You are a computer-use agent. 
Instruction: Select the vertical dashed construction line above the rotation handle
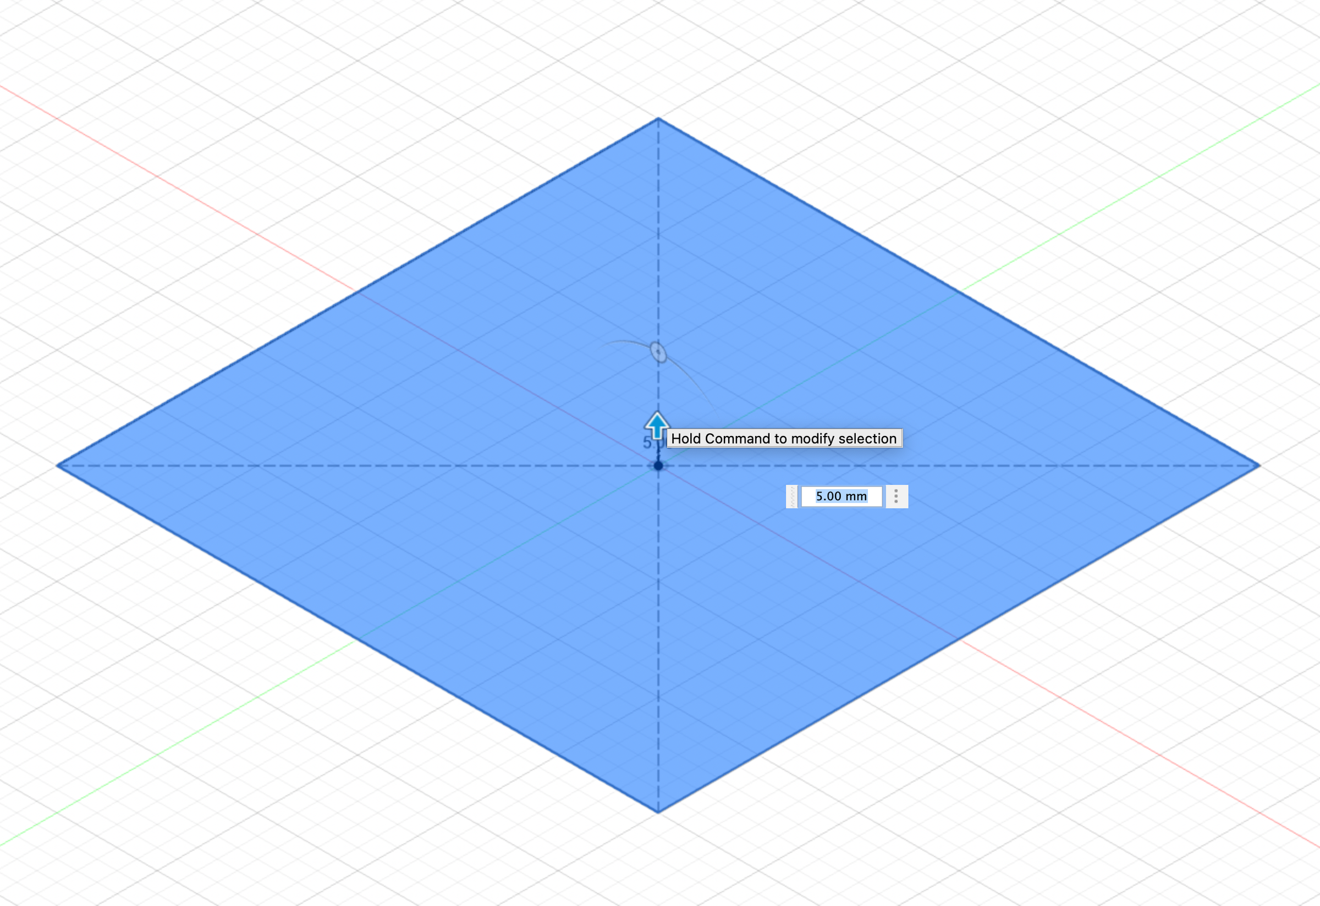click(658, 227)
